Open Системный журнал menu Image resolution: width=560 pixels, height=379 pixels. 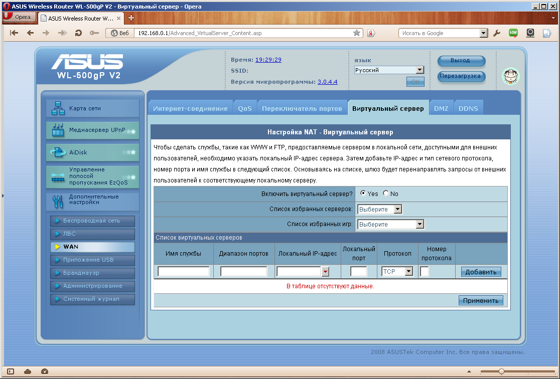point(92,299)
